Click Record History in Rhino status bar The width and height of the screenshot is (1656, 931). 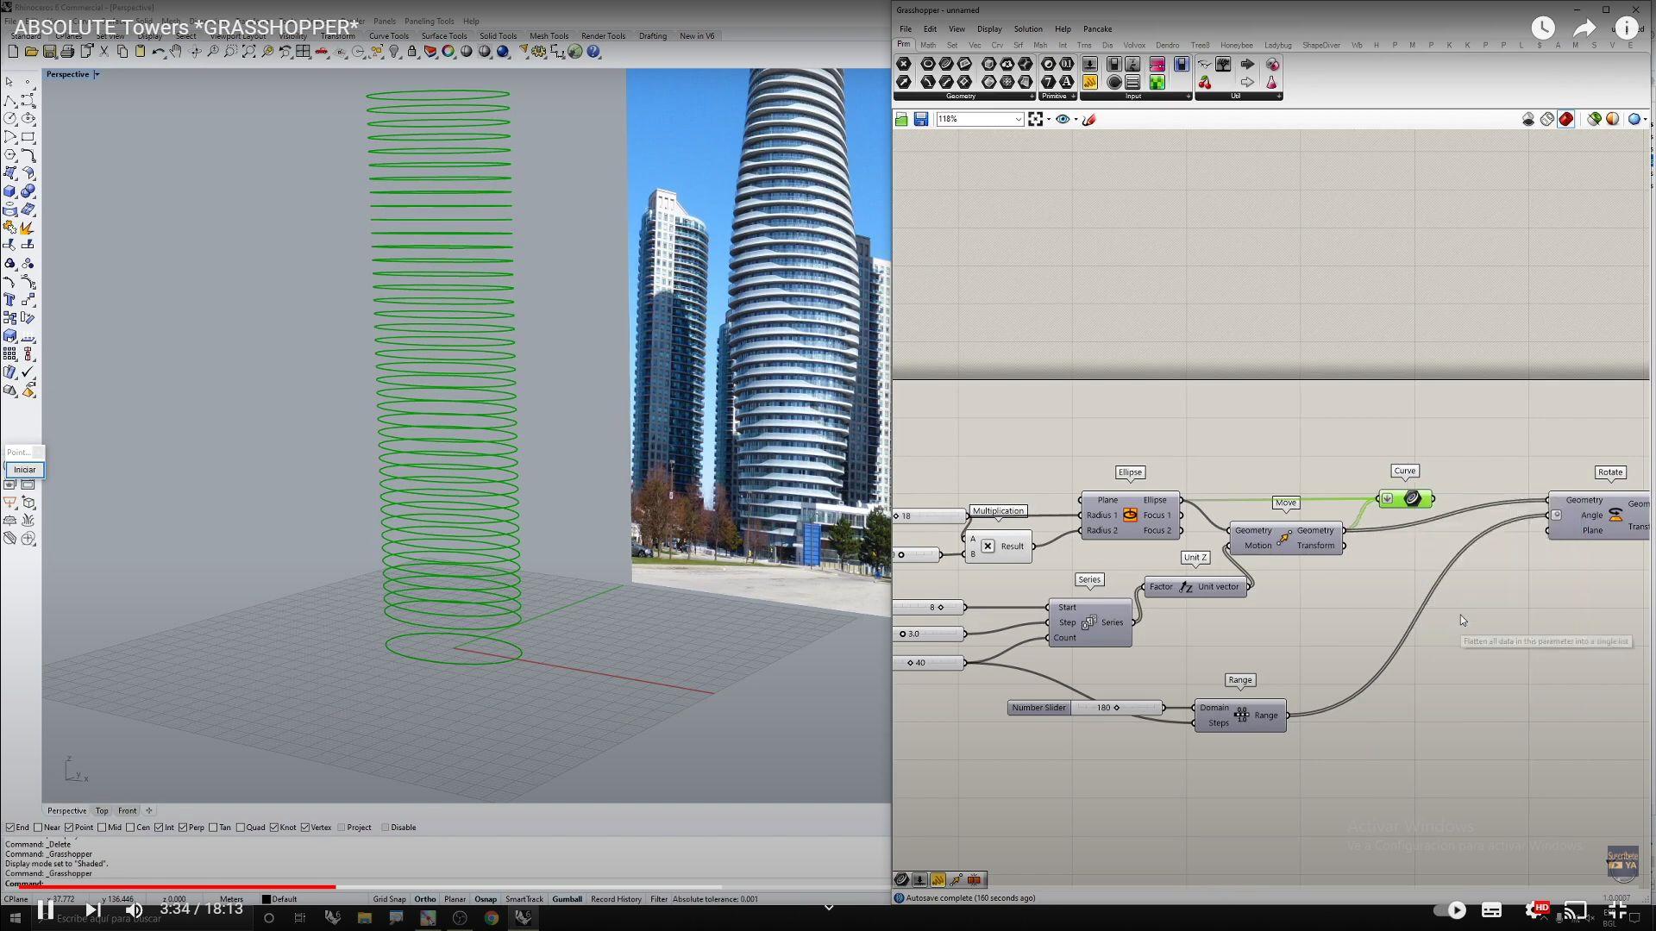point(616,899)
